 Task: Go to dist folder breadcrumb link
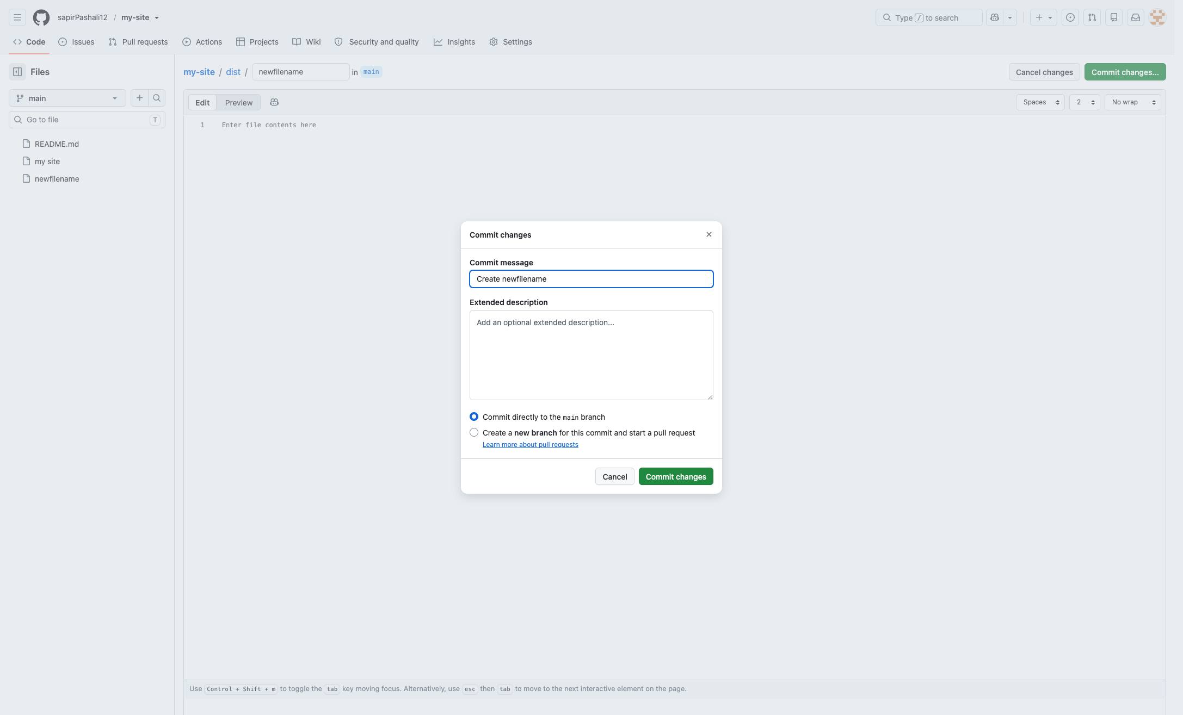233,72
